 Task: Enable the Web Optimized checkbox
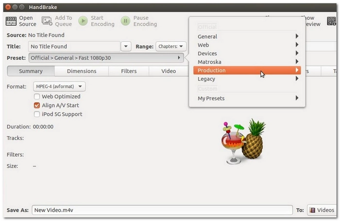(x=37, y=97)
